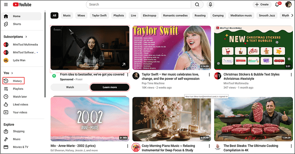The image size is (295, 154).
Task: Open more options for Christmas Stickers video
Action: coord(291,75)
